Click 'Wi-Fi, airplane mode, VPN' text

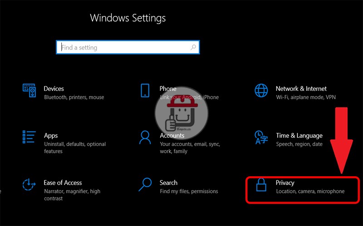coord(306,97)
